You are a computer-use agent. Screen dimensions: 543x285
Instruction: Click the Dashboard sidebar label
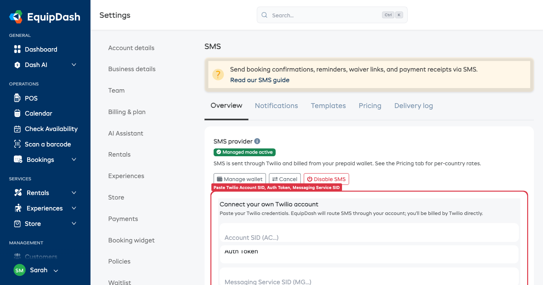[41, 49]
